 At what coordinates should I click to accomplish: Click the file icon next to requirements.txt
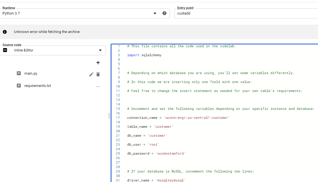point(19,86)
